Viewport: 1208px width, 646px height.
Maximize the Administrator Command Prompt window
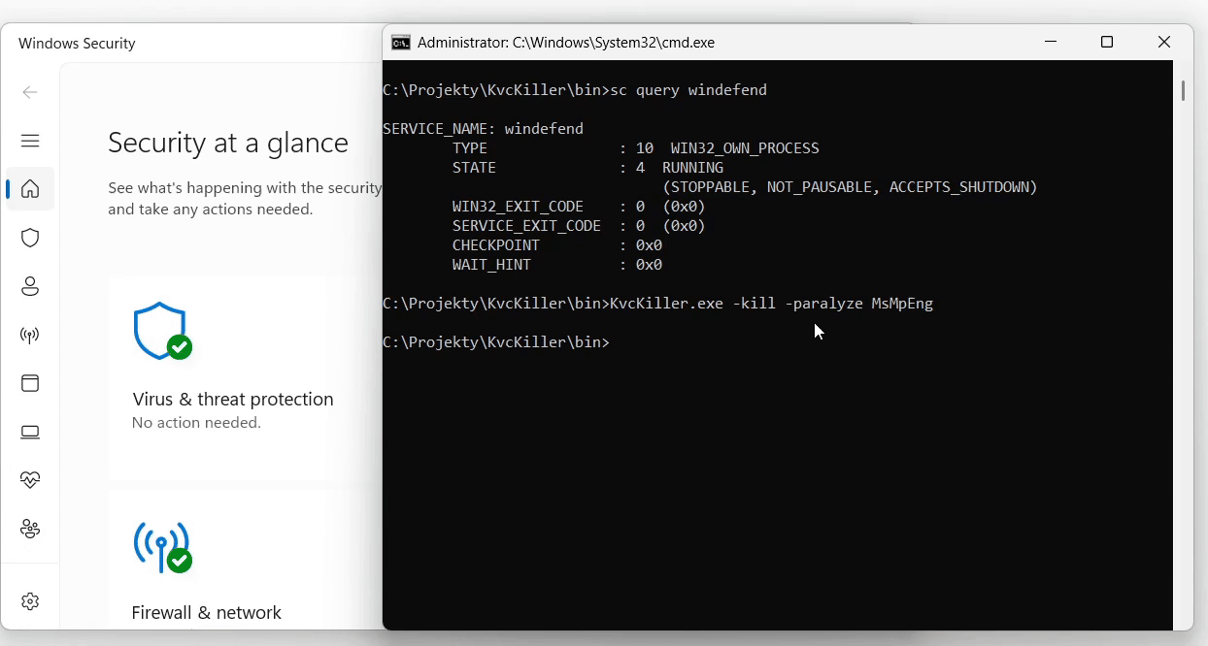coord(1107,42)
